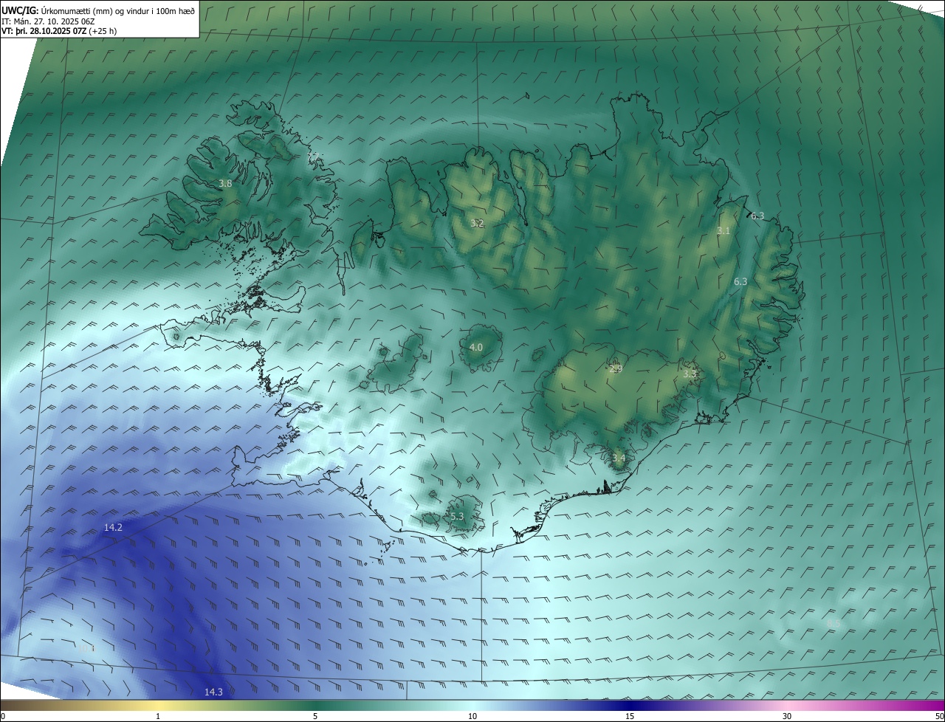Click the 3.1 value label in east Iceland
The height and width of the screenshot is (722, 945).
click(x=724, y=231)
